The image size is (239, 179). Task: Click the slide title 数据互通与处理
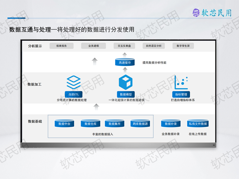pyautogui.click(x=30, y=29)
